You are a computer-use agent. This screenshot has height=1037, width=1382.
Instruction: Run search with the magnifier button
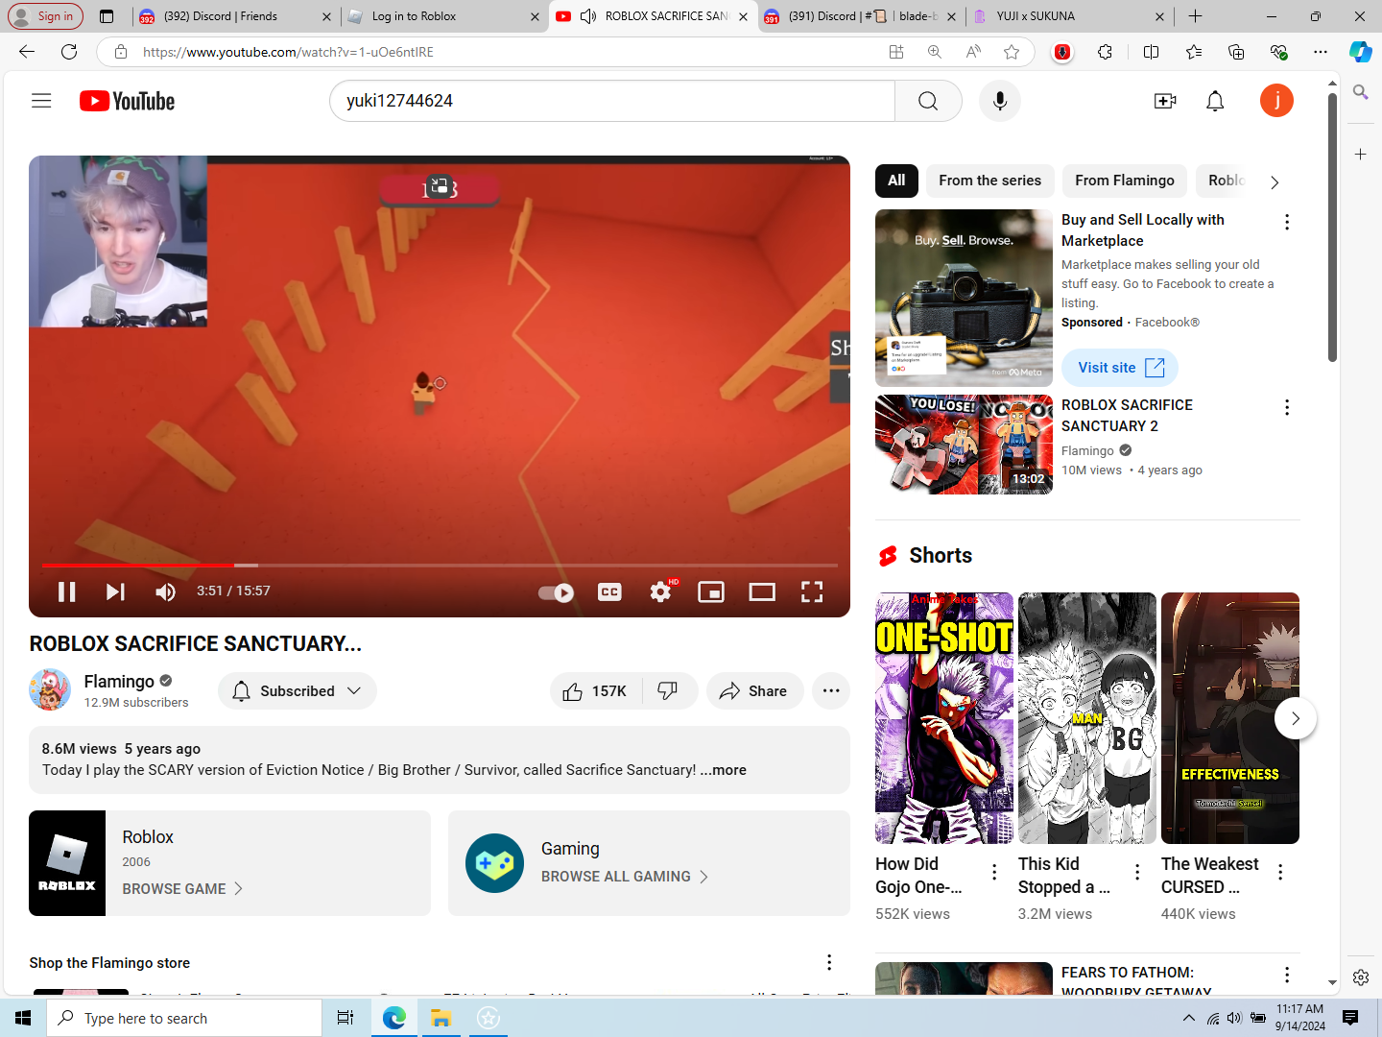click(928, 101)
